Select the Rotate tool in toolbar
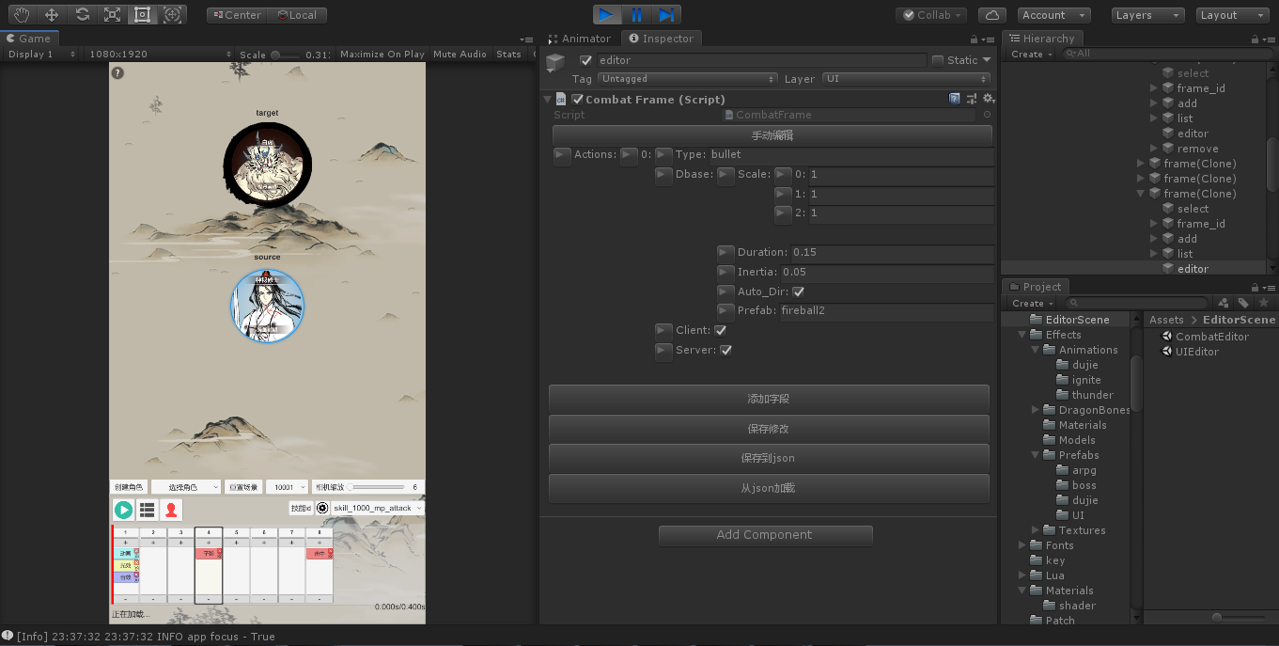1279x646 pixels. 82,14
